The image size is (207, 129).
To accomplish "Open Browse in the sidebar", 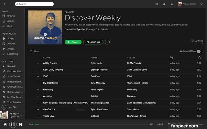I will click(x=11, y=16).
